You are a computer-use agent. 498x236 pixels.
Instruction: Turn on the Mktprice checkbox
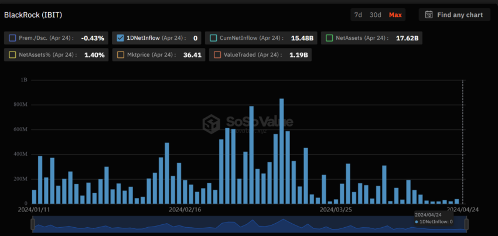120,55
